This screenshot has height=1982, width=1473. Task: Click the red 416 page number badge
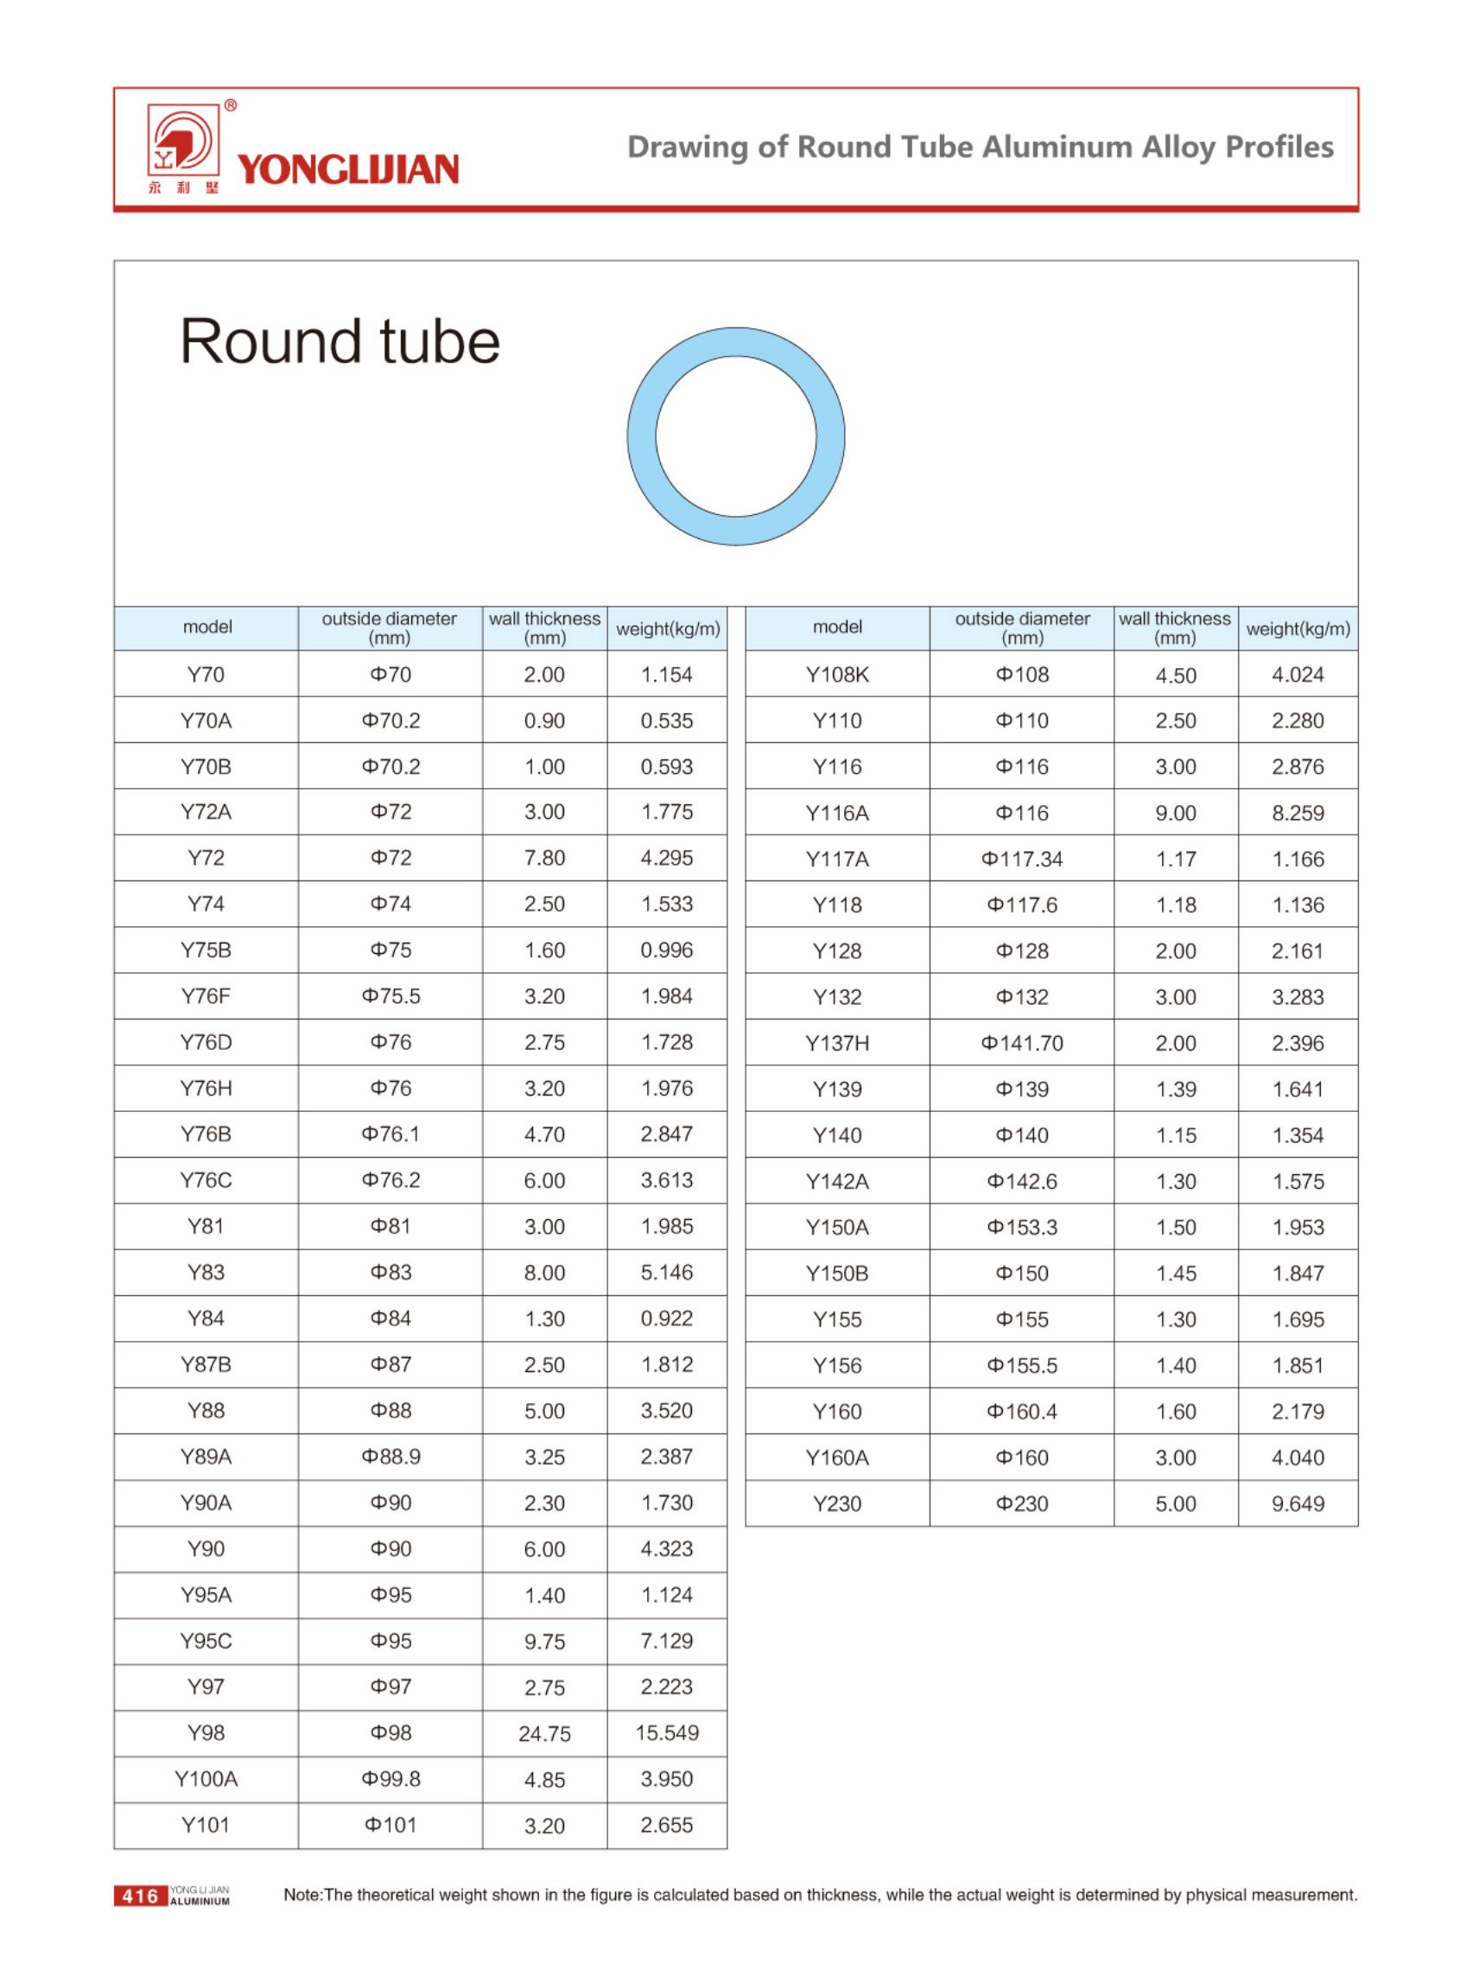pyautogui.click(x=140, y=1896)
